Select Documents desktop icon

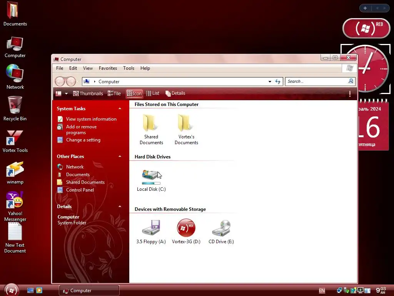15,14
